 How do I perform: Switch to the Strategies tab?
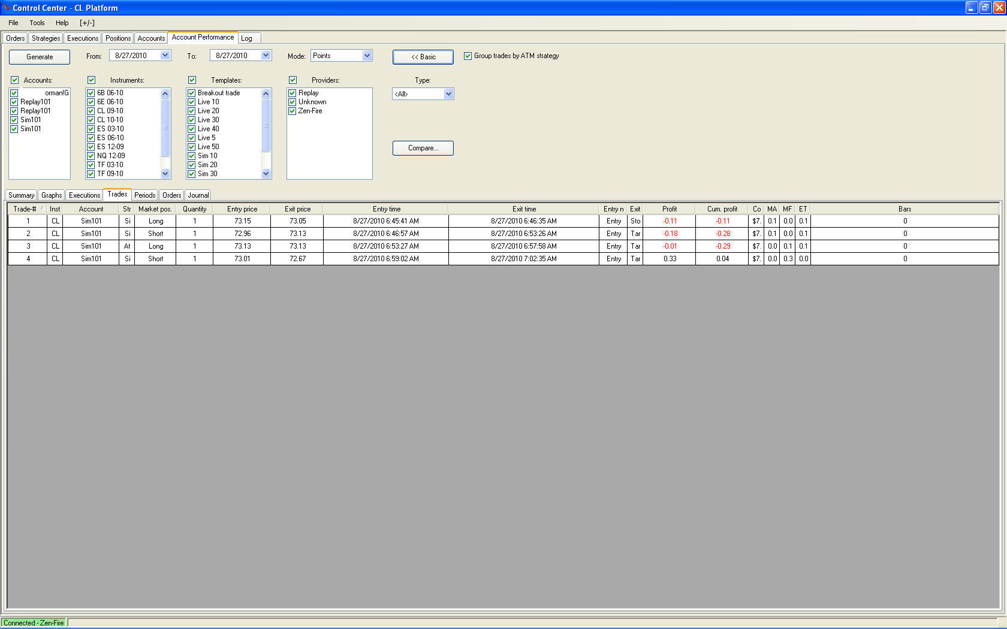pos(46,38)
